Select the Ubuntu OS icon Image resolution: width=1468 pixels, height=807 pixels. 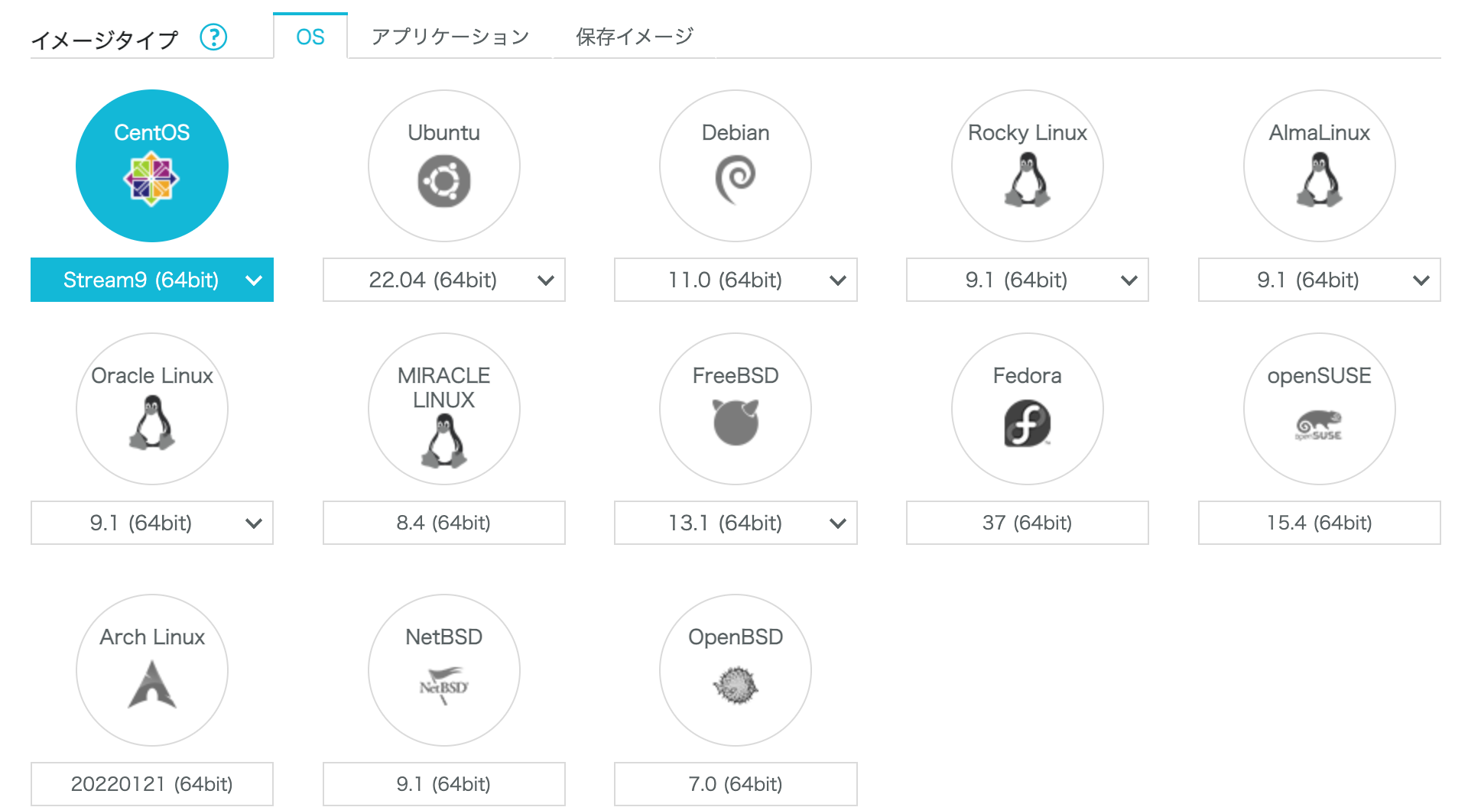443,181
